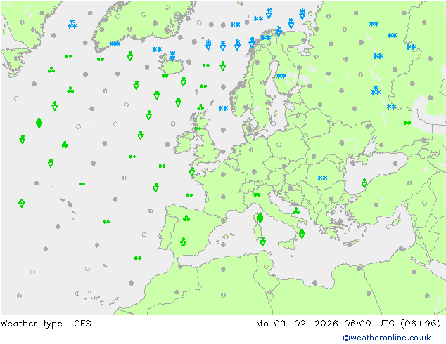This screenshot has height=344, width=446.
Task: Click the snow symbol over Romania
Action: [x=322, y=178]
